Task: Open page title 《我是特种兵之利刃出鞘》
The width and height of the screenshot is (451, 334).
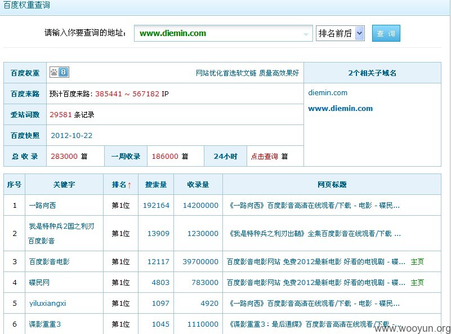Action: click(x=314, y=233)
